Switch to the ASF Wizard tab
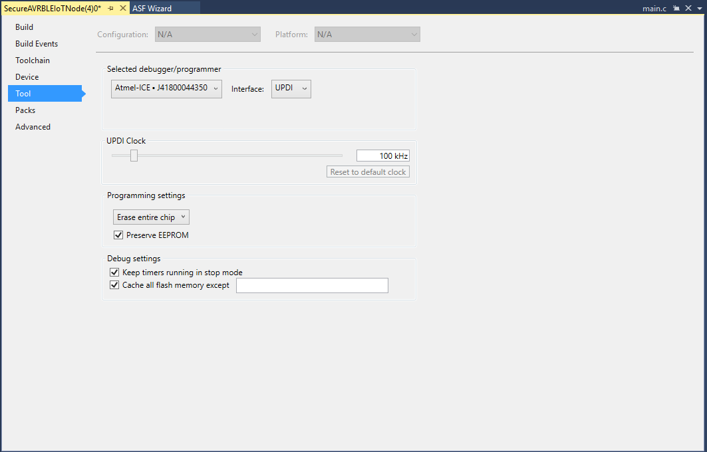The height and width of the screenshot is (452, 707). [152, 8]
